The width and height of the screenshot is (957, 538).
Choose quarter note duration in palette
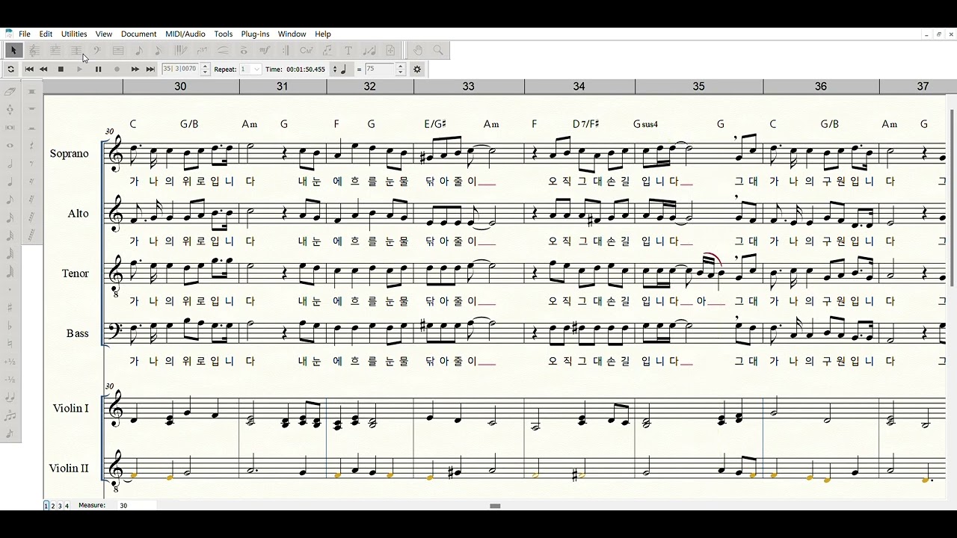click(x=10, y=182)
